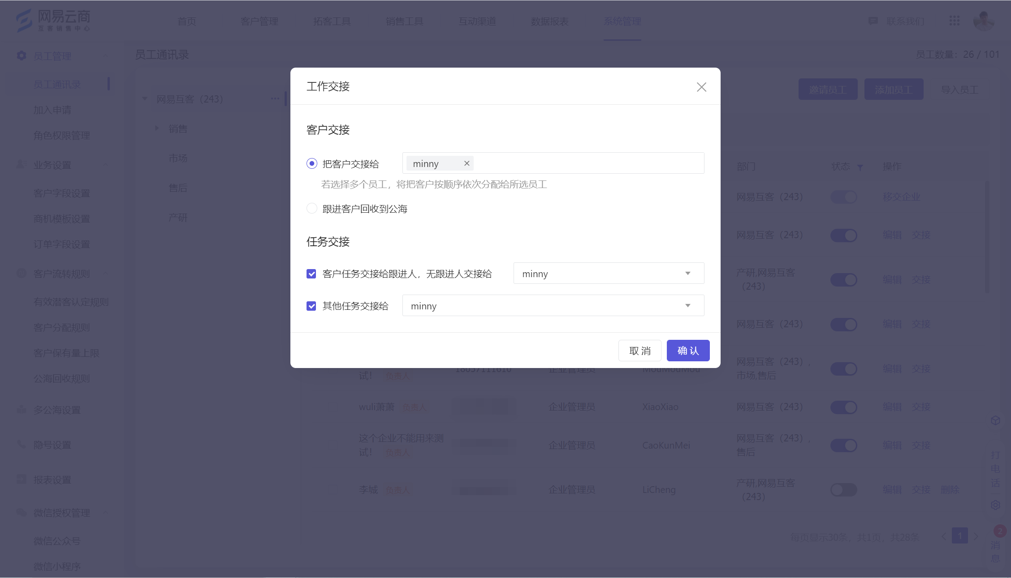Collapse the 业务设置 sidebar section

(x=106, y=164)
